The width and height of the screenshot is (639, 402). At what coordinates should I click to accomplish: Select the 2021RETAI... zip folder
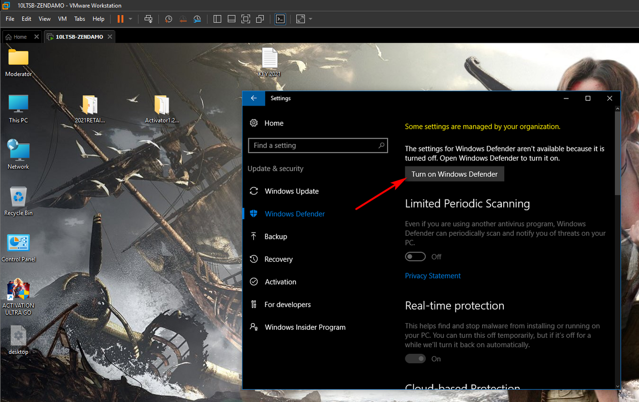point(90,109)
